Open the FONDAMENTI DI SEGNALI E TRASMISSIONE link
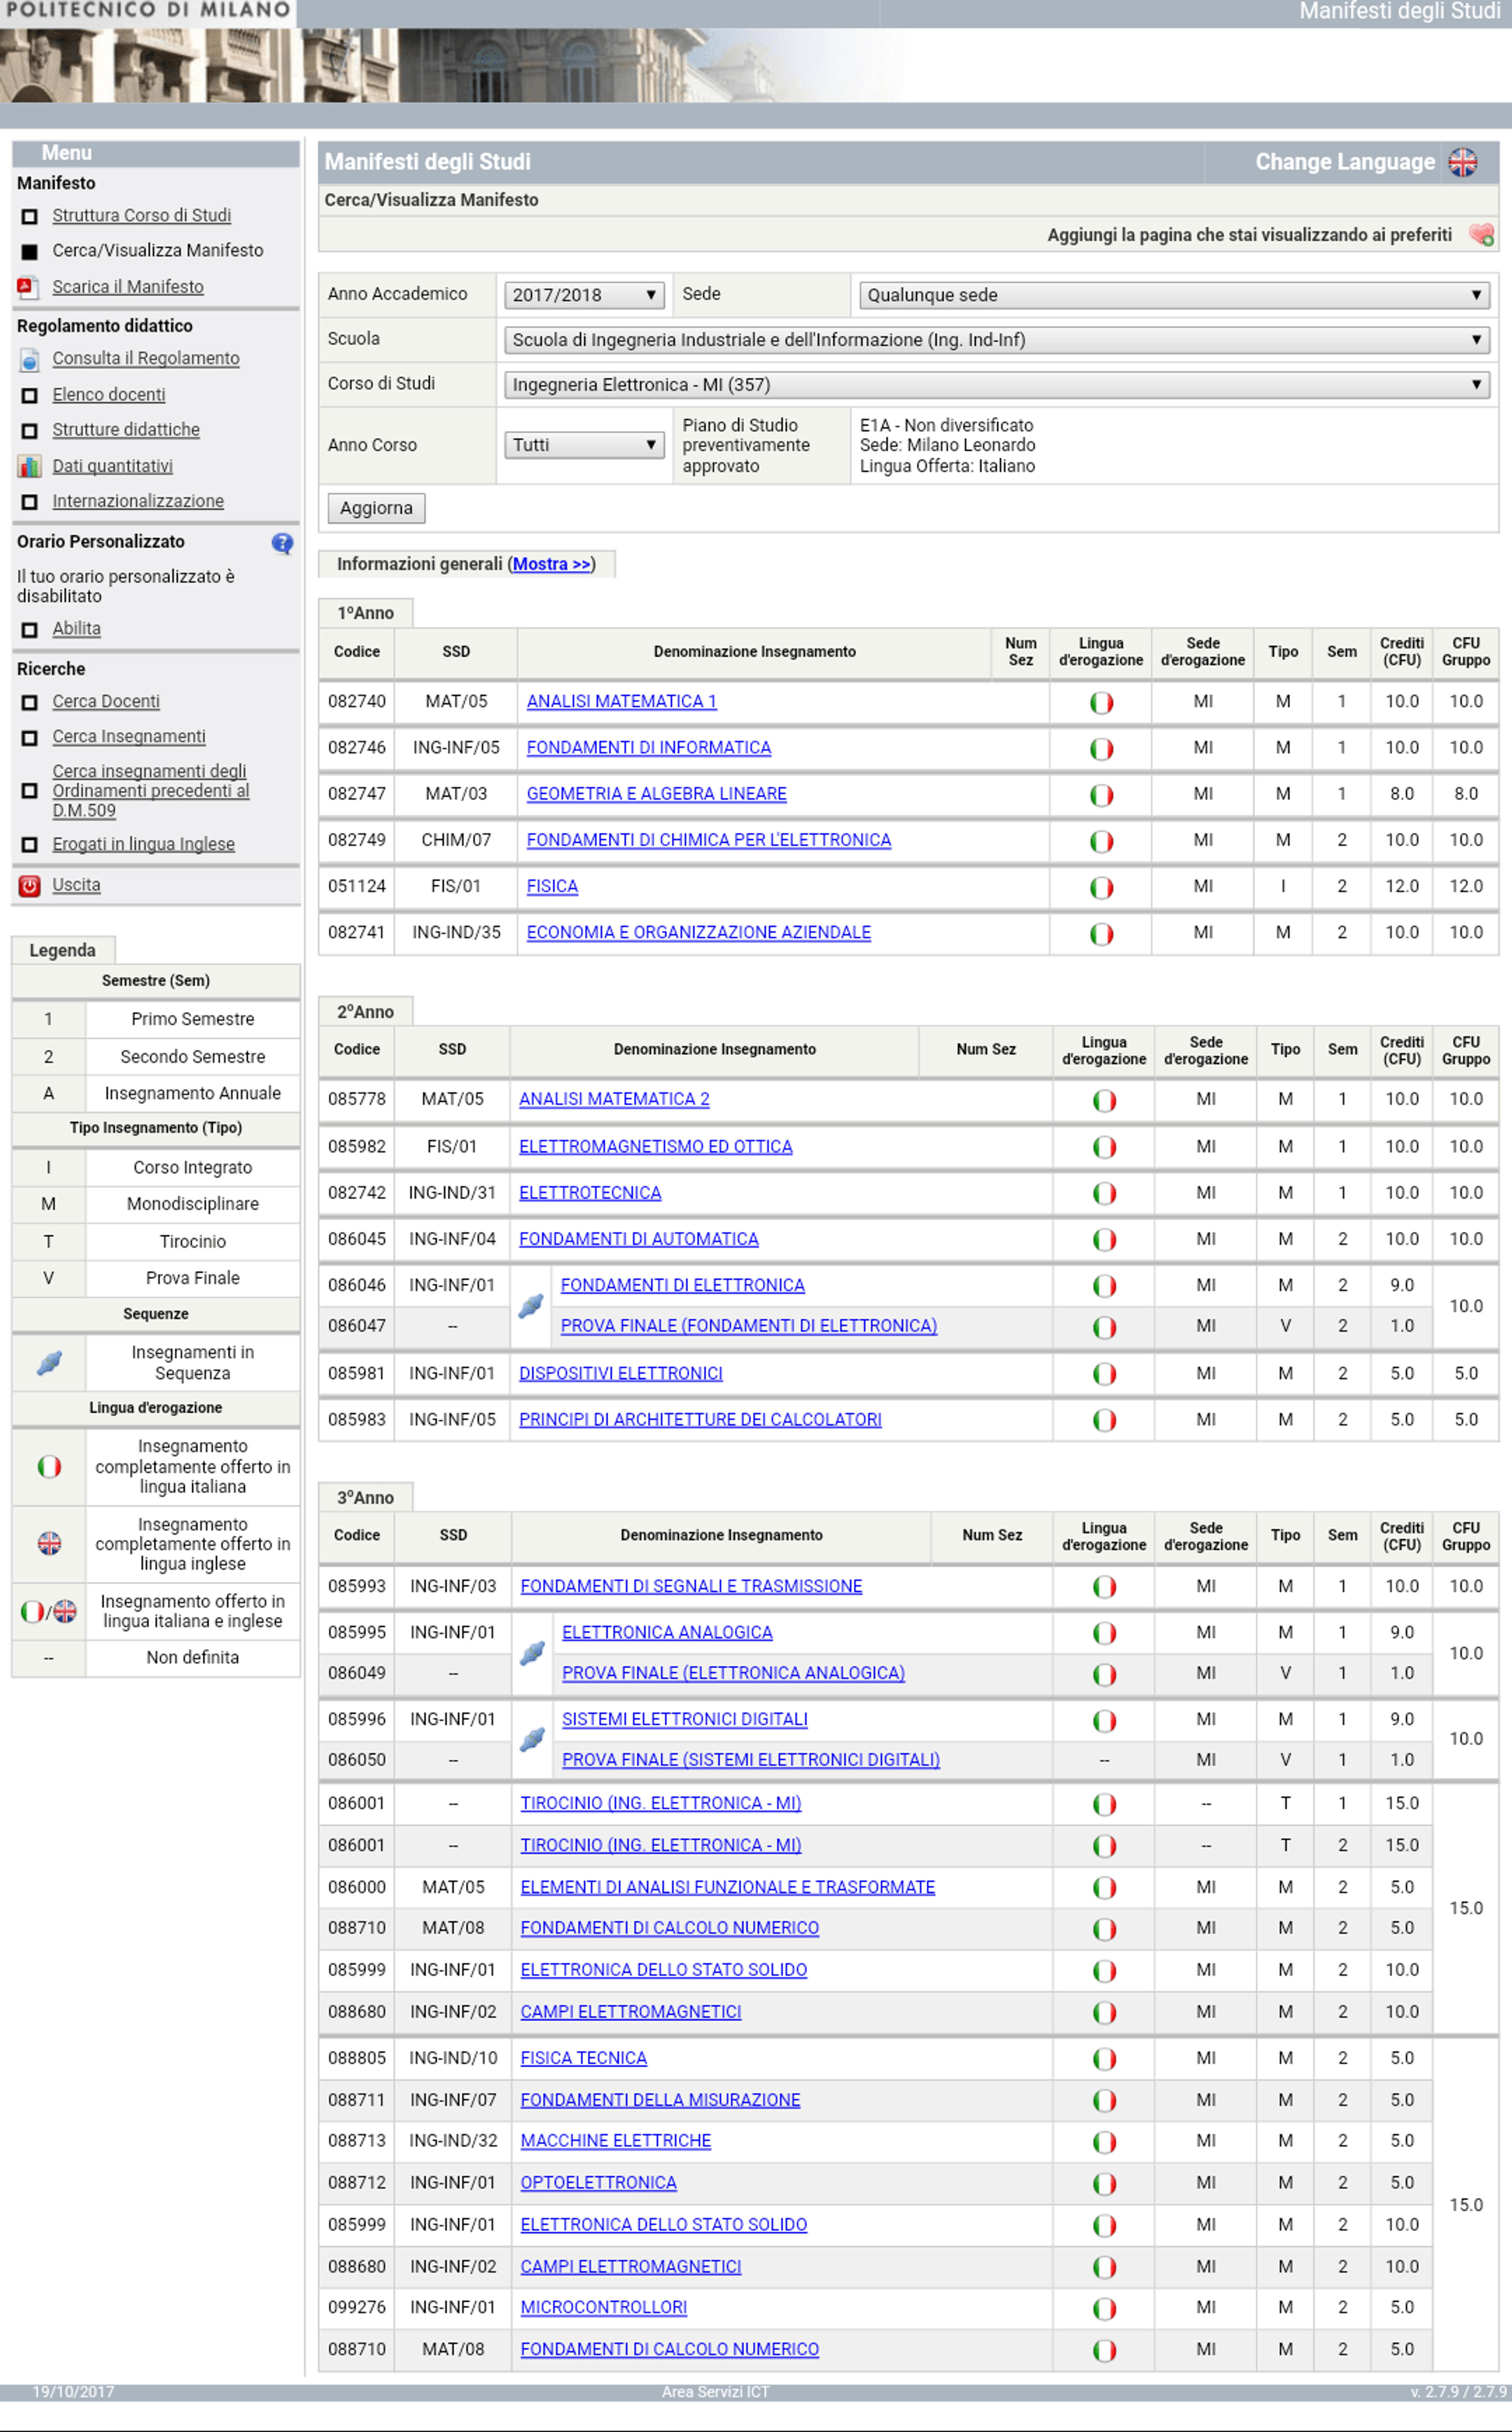Screen dimensions: 1512x2432 pyautogui.click(x=691, y=1587)
